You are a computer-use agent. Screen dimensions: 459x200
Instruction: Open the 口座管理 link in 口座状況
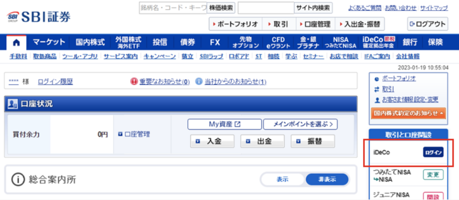(134, 134)
